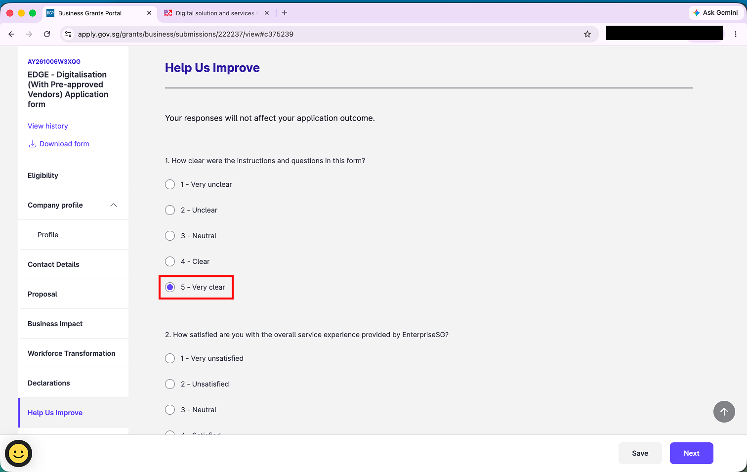The height and width of the screenshot is (472, 747).
Task: Select '2 - Unclear' radio option
Action: 170,210
